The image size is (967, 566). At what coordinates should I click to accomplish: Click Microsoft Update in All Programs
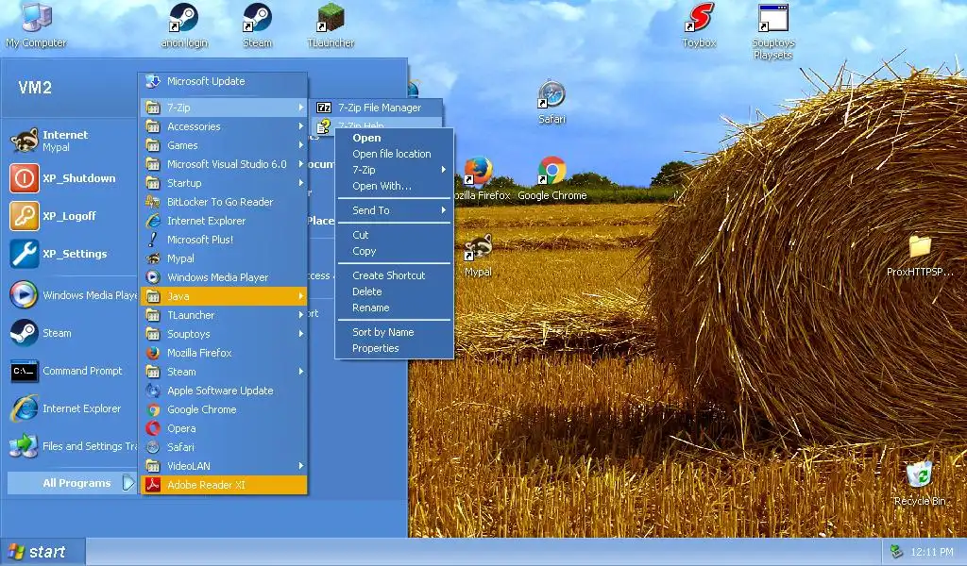[223, 81]
